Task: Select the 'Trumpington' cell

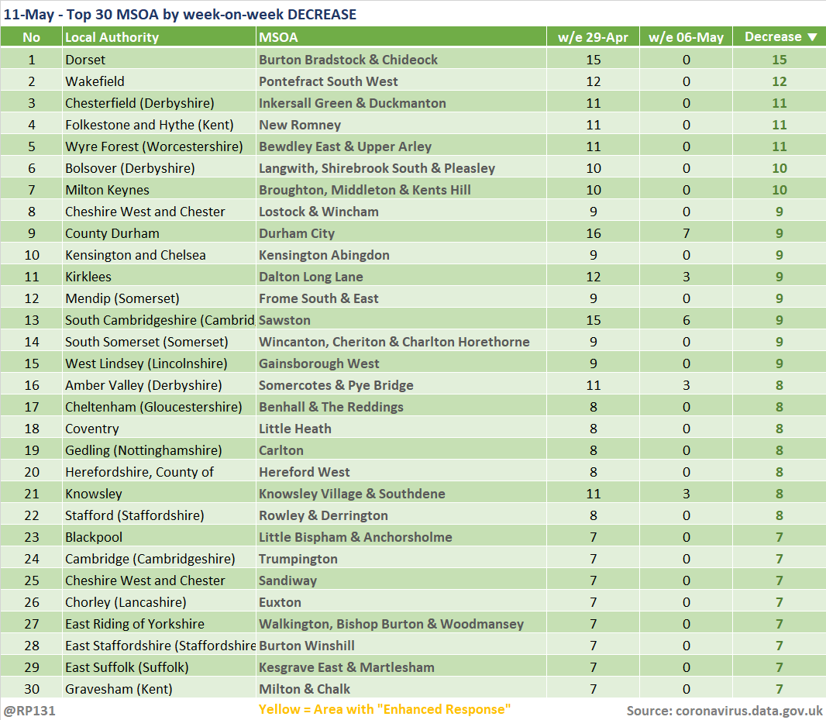Action: pyautogui.click(x=401, y=559)
